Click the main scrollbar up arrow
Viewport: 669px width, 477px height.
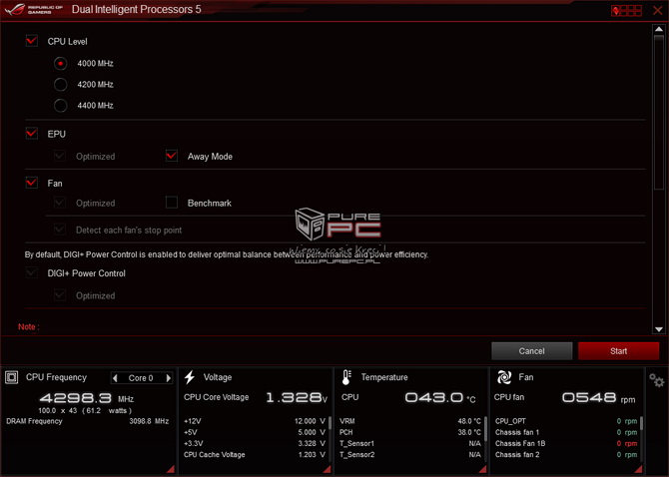659,29
